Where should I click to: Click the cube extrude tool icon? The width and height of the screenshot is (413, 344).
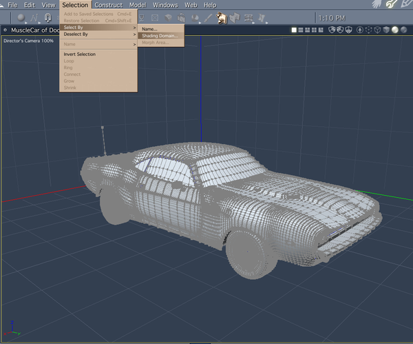pos(168,18)
